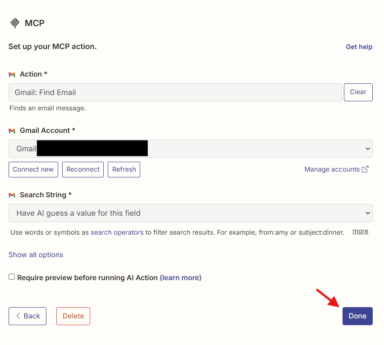Click the Gmail icon beside Gmail Account label

(x=12, y=131)
